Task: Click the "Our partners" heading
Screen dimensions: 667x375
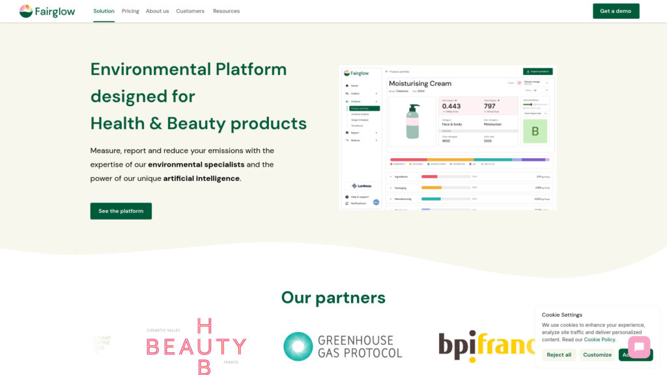Action: coord(333,298)
